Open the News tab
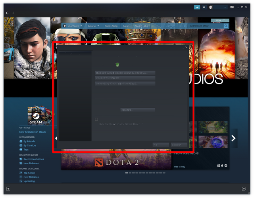Image resolution: width=254 pixels, height=198 pixels. (126, 26)
